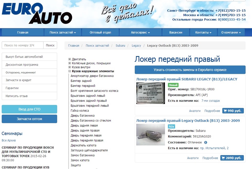Open Legacy Outback (B13) 2003-2009 product title
The height and width of the screenshot is (169, 252).
click(188, 121)
